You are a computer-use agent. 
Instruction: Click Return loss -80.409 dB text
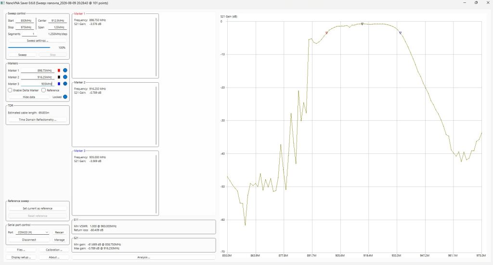[89, 230]
